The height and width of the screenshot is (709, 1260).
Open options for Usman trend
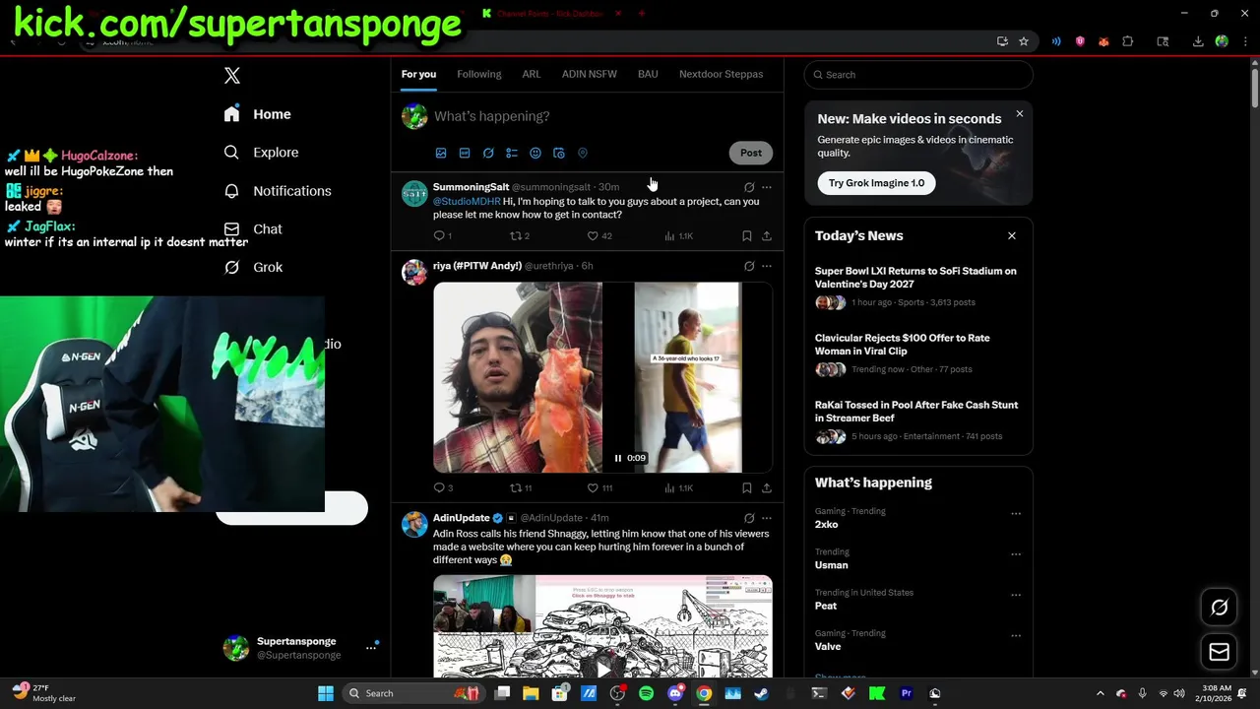coord(1016,554)
